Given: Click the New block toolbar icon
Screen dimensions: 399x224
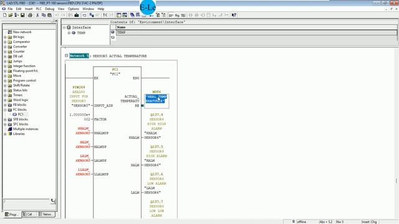Looking at the screenshot, I should pyautogui.click(x=4, y=15).
